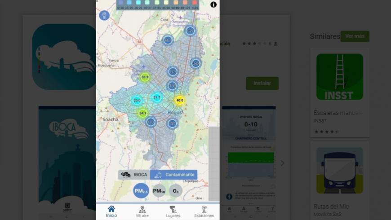Select the station marker showing 8.0
Viewport: 391px width, 220px height.
point(190,31)
